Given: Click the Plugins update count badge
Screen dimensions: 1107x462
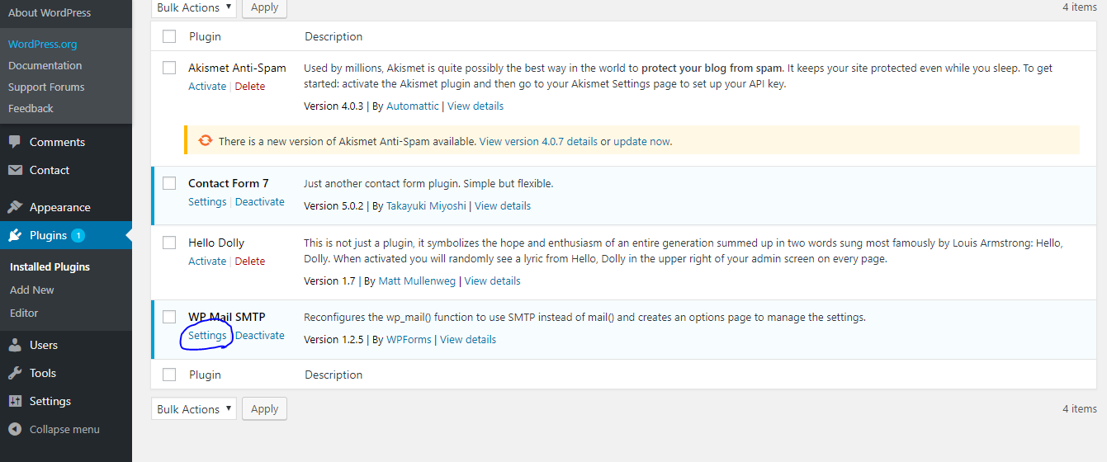Looking at the screenshot, I should (x=78, y=235).
